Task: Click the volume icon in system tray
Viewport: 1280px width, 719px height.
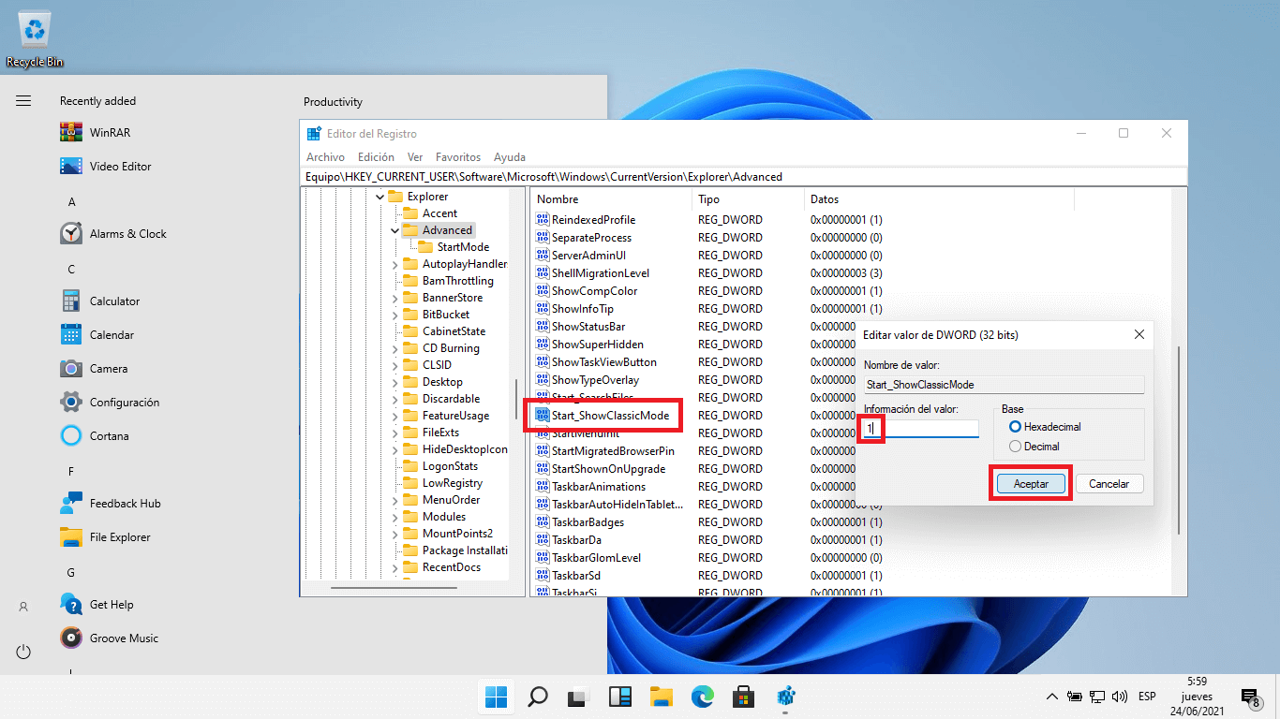Action: [x=1119, y=697]
